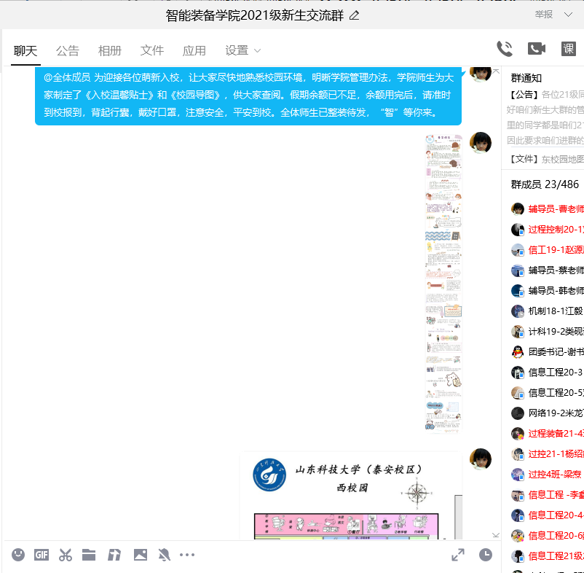Expand the 设置 dropdown menu
584x573 pixels.
coord(243,50)
